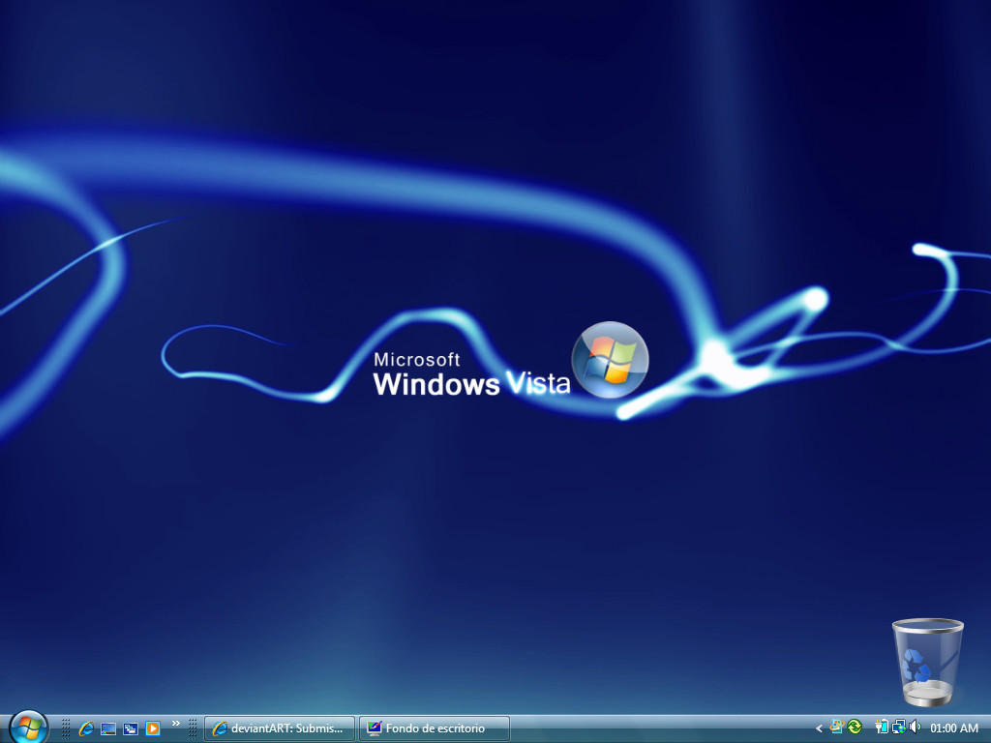The height and width of the screenshot is (743, 991).
Task: Open the green sync arrows tray icon
Action: pyautogui.click(x=855, y=728)
